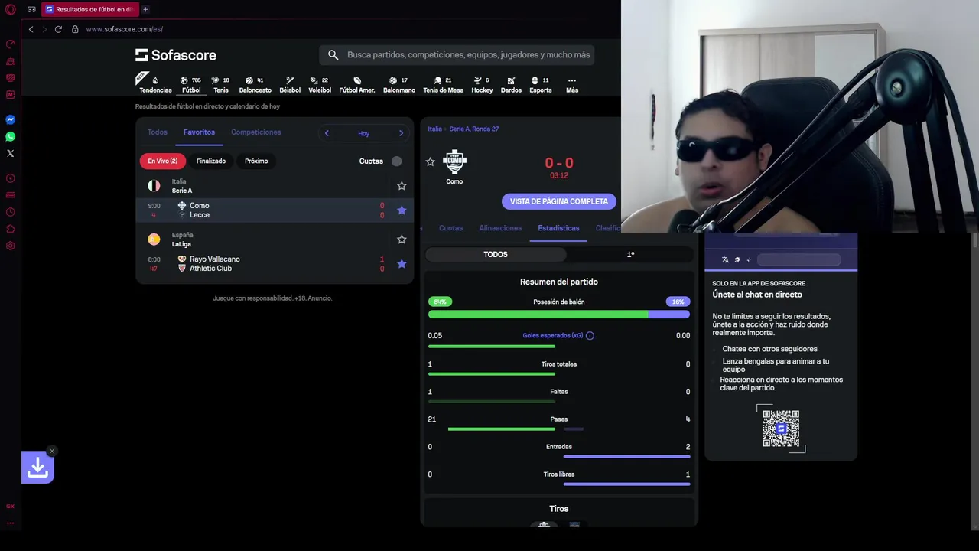Open X (Twitter) in the sidebar

[x=11, y=153]
